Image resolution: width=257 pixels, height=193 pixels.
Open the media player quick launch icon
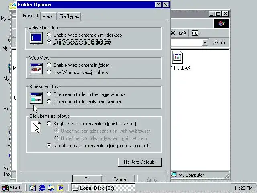(x=60, y=188)
